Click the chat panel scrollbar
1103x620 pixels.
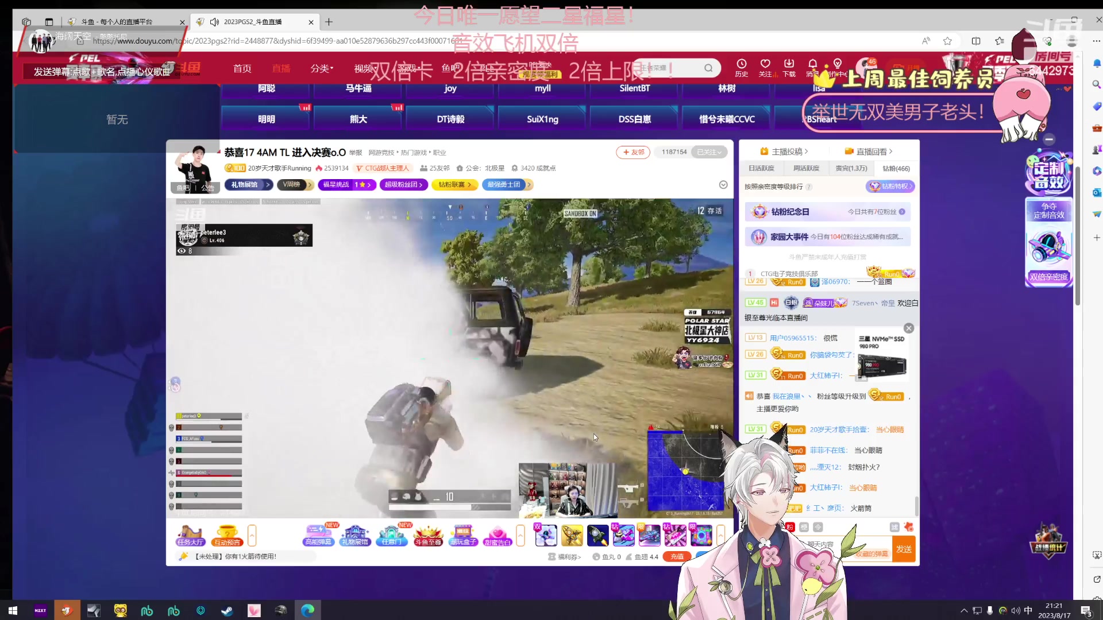pos(916,505)
